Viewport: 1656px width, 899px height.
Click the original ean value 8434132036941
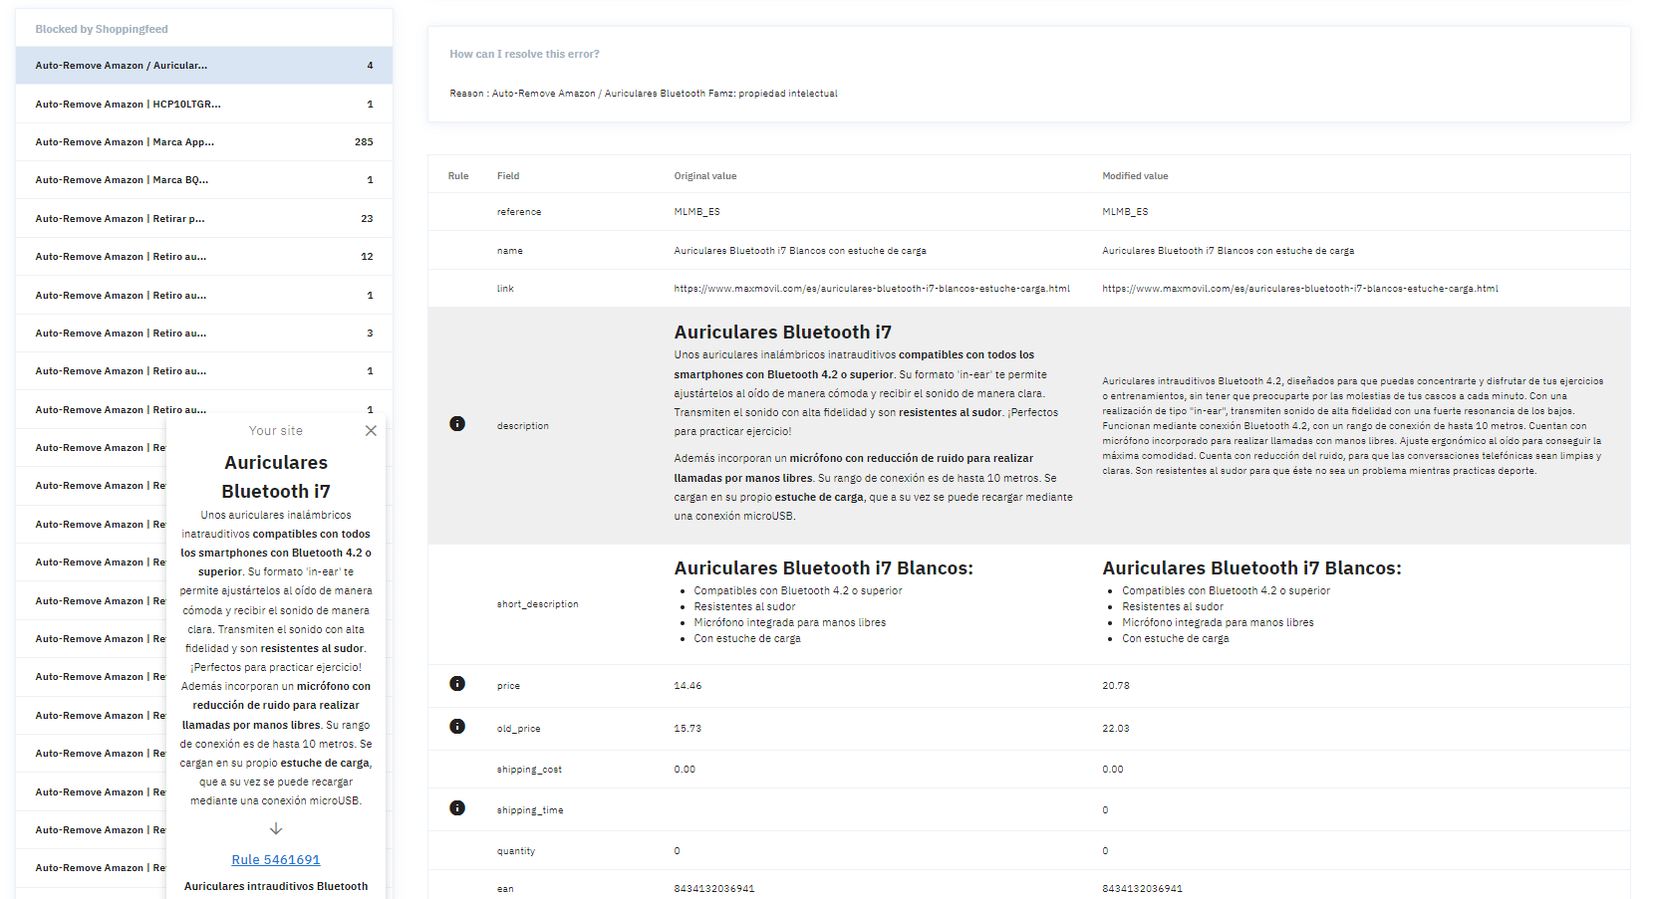click(x=714, y=889)
